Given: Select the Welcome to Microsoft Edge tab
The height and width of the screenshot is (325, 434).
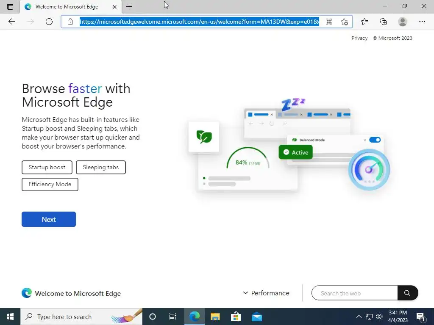Looking at the screenshot, I should pos(71,7).
